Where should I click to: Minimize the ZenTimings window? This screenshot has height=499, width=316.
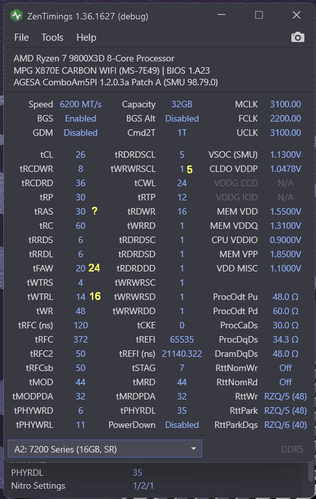pyautogui.click(x=221, y=15)
